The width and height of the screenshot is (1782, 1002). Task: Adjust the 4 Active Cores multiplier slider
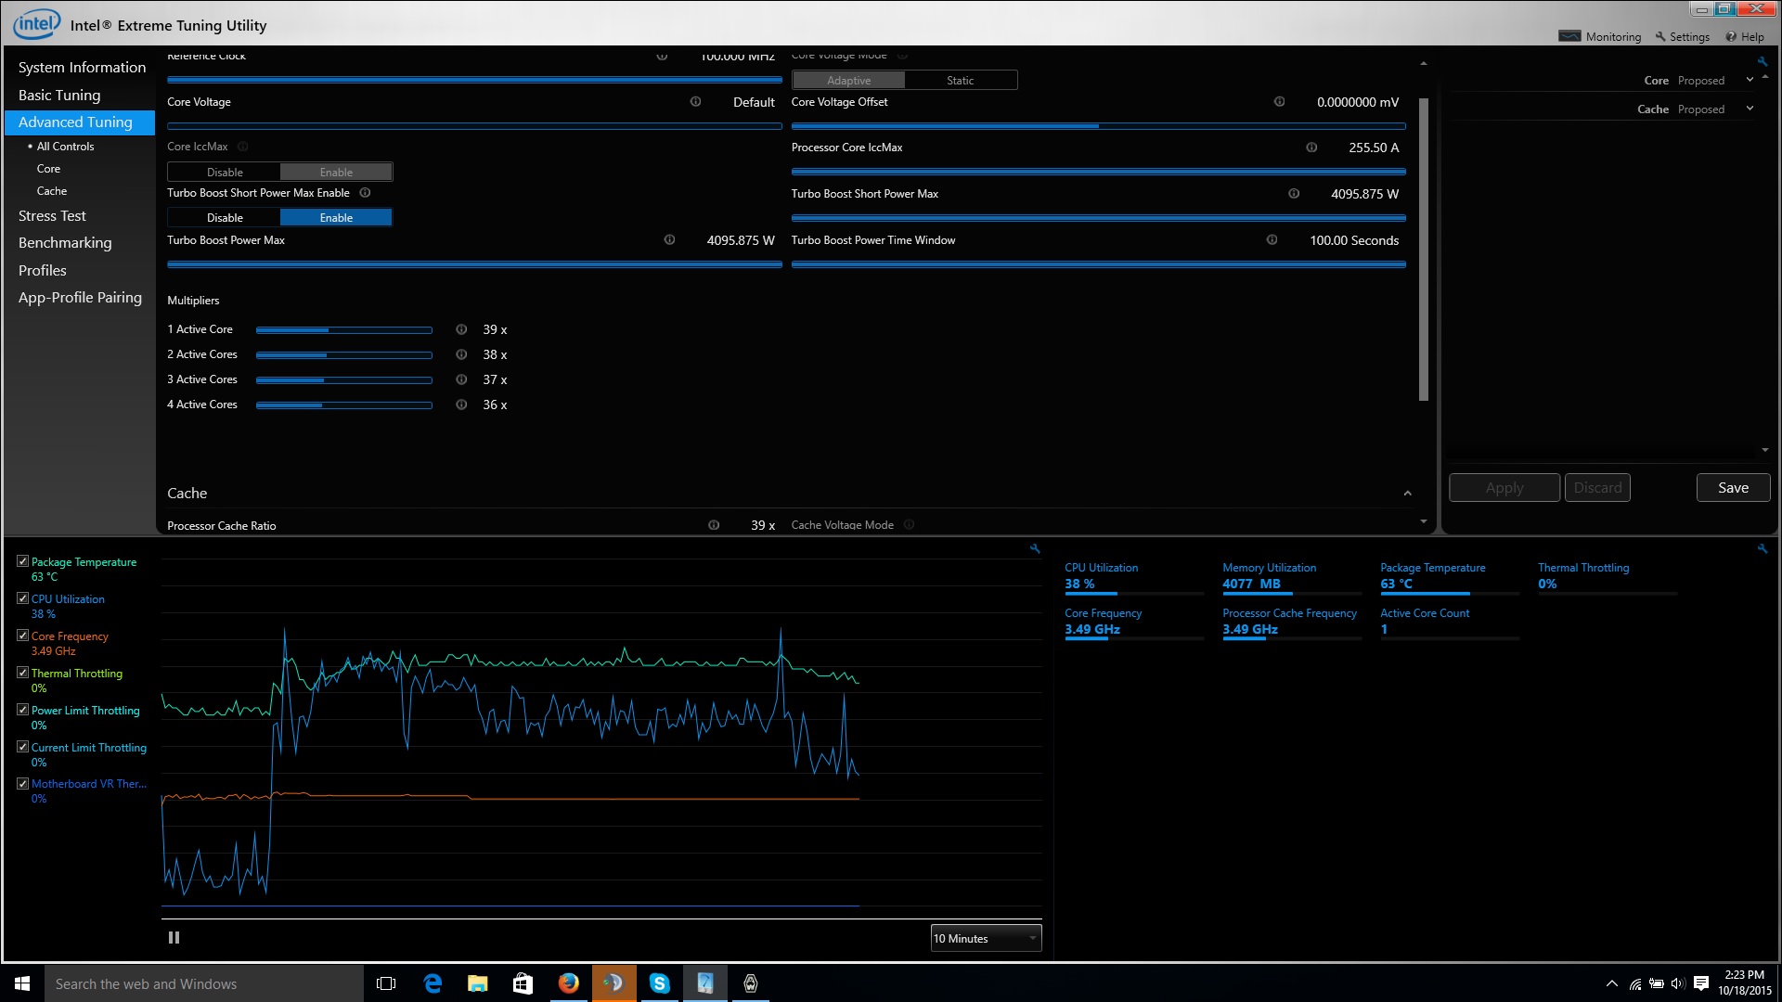pos(343,405)
